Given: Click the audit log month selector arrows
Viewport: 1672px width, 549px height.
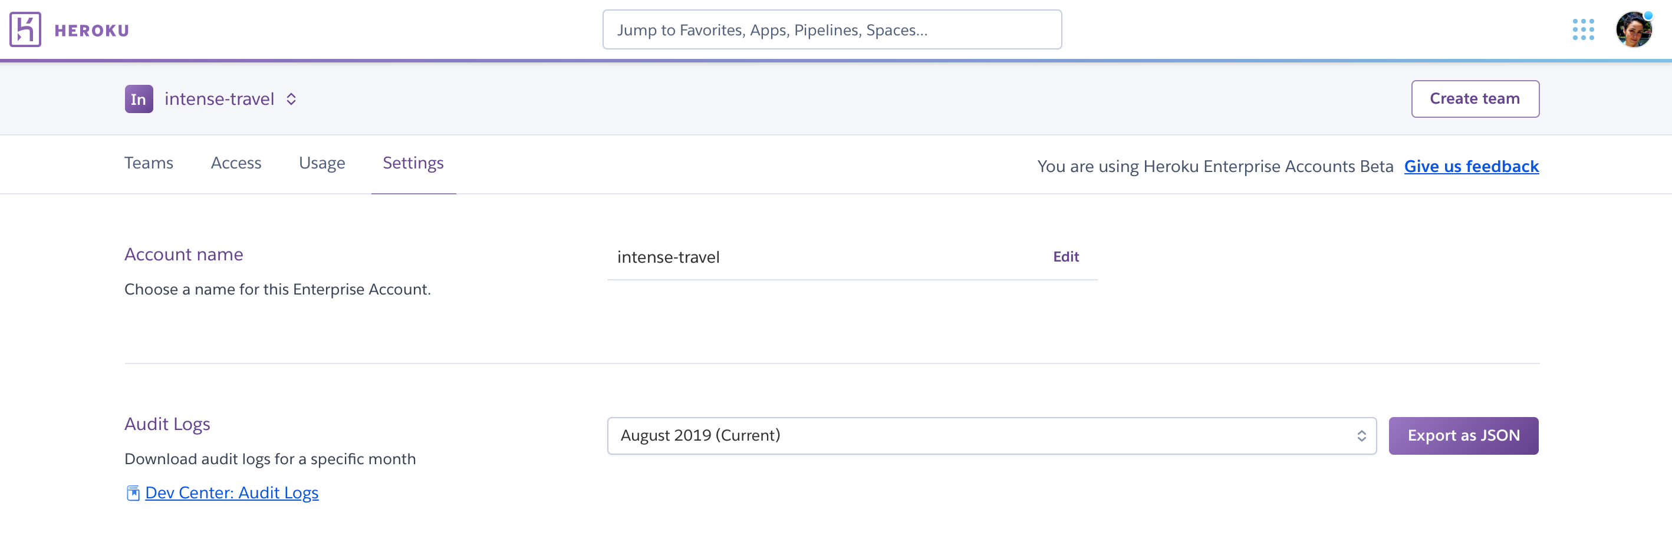Looking at the screenshot, I should click(x=1361, y=436).
